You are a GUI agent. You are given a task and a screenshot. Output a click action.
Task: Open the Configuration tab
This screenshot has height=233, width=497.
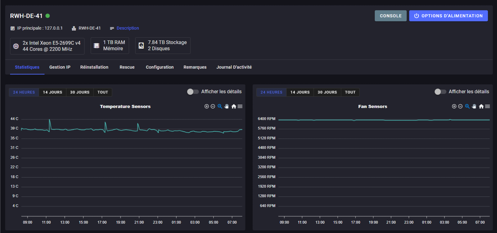tap(160, 67)
